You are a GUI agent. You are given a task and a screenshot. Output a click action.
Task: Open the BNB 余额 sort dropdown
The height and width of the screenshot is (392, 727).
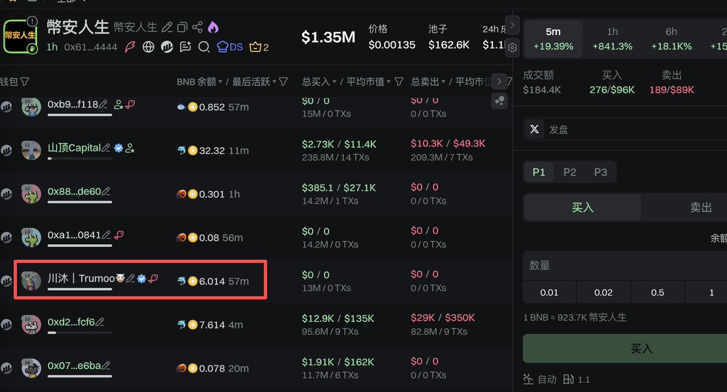tap(221, 82)
